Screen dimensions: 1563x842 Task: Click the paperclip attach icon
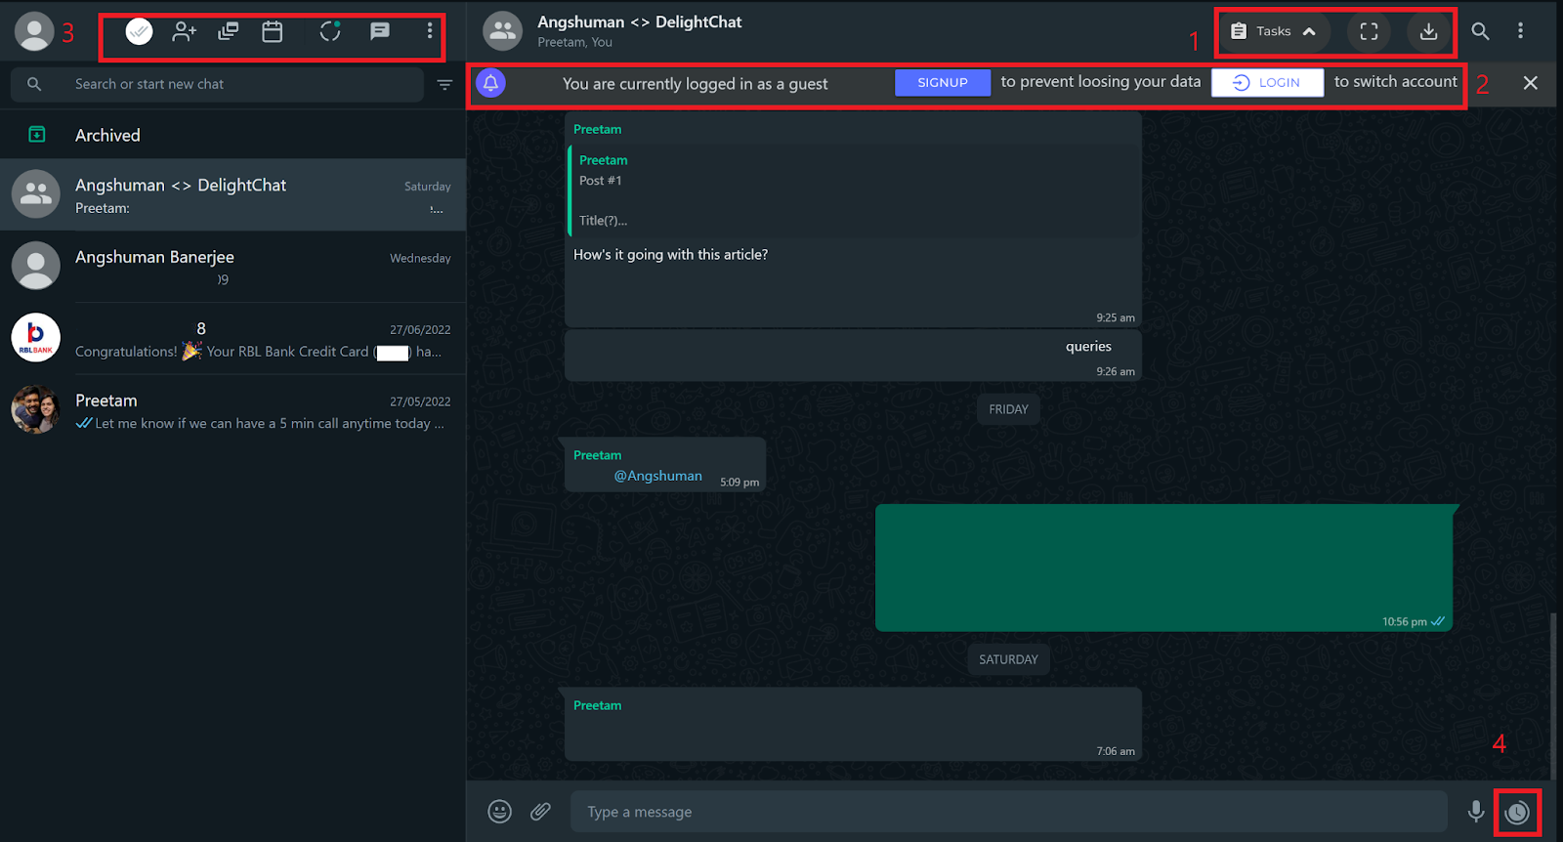[x=541, y=812]
